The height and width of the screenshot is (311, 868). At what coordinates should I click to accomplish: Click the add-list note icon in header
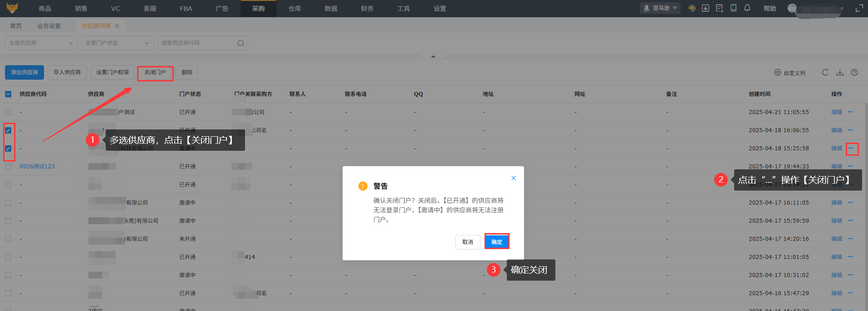719,8
